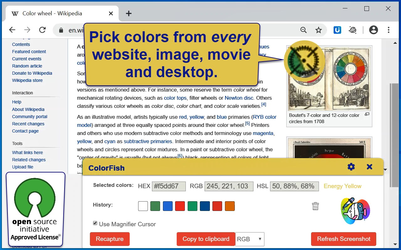Maximize the browser window
Viewport: 401px width, 250px height.
tap(367, 9)
